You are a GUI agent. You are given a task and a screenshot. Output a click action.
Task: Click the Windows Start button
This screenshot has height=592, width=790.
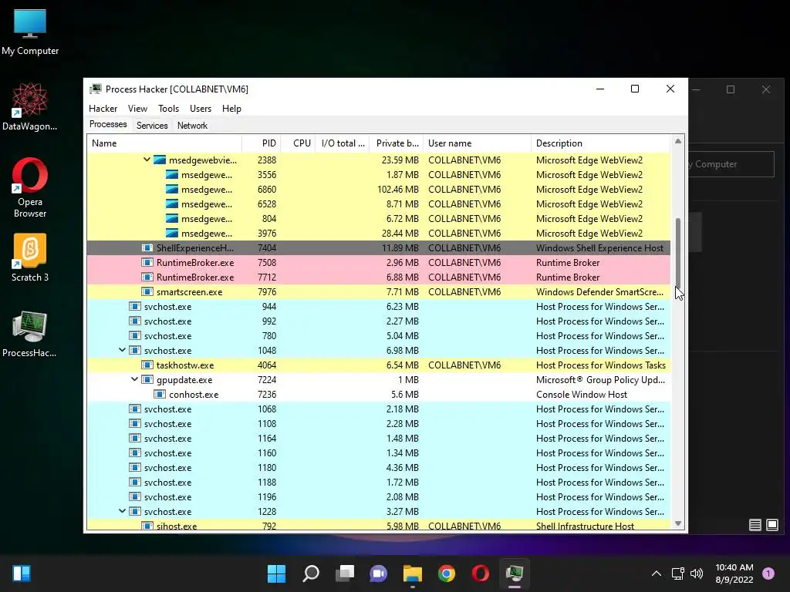276,573
